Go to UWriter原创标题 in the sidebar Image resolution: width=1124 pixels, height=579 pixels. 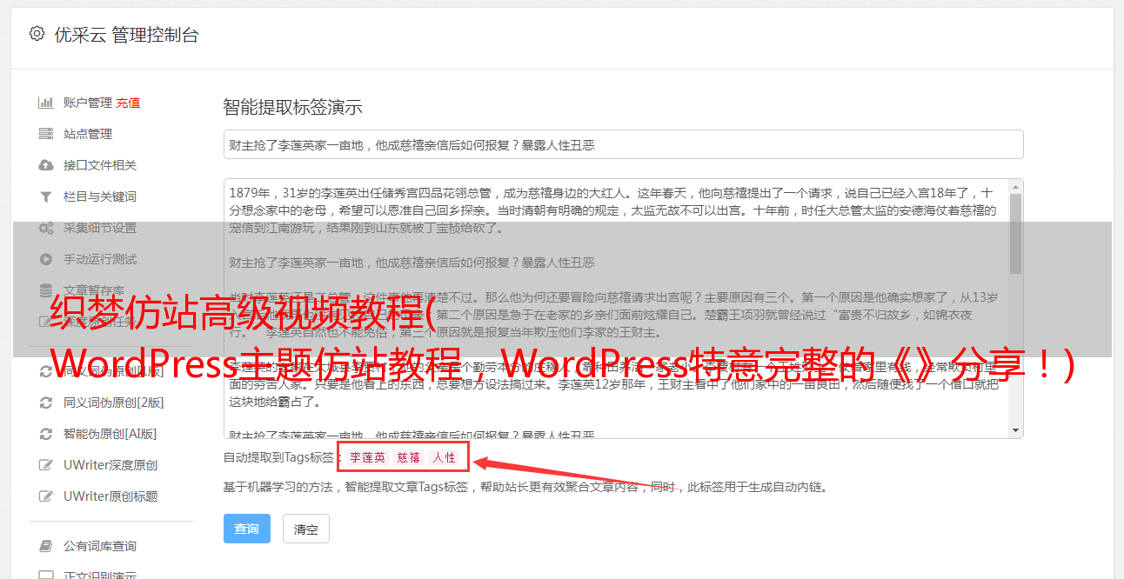tap(110, 496)
